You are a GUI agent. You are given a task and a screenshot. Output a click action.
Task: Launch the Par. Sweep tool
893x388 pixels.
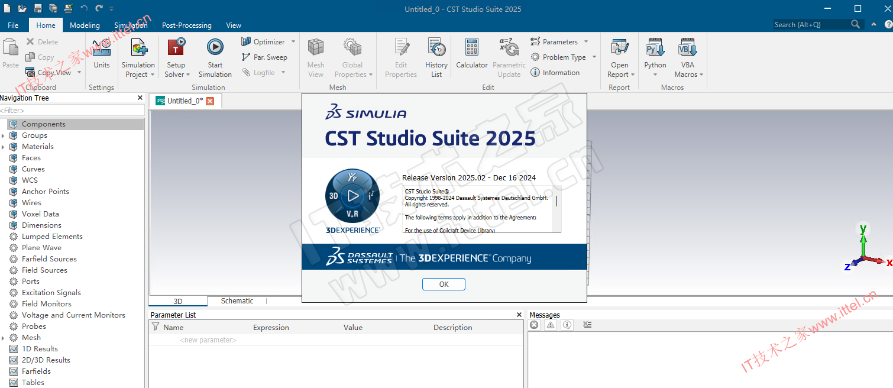pyautogui.click(x=264, y=57)
